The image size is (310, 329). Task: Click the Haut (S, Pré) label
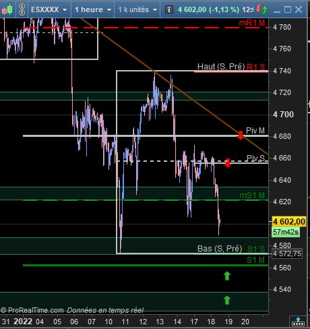tap(221, 67)
